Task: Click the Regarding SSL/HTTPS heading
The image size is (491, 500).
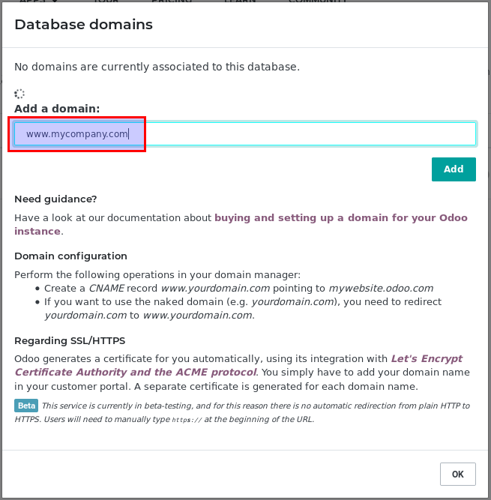Action: coord(69,340)
